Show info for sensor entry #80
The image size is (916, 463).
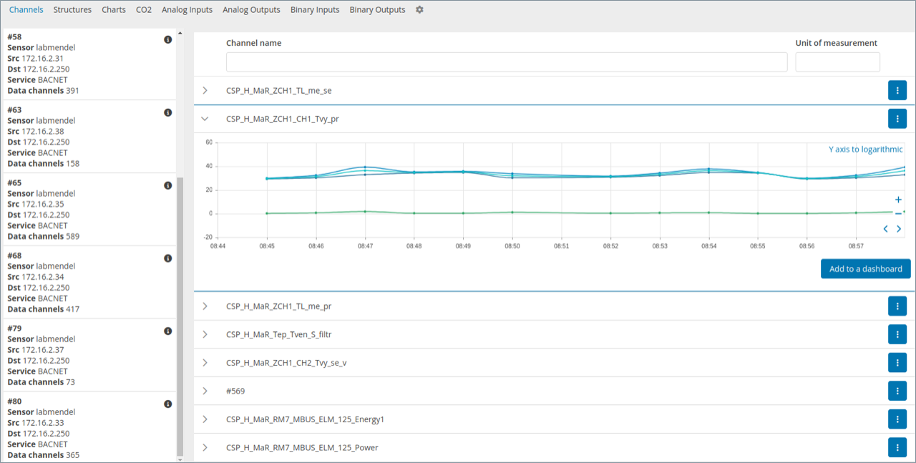[x=168, y=404]
